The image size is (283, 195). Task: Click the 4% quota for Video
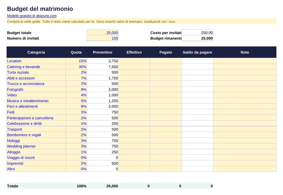pyautogui.click(x=76, y=95)
